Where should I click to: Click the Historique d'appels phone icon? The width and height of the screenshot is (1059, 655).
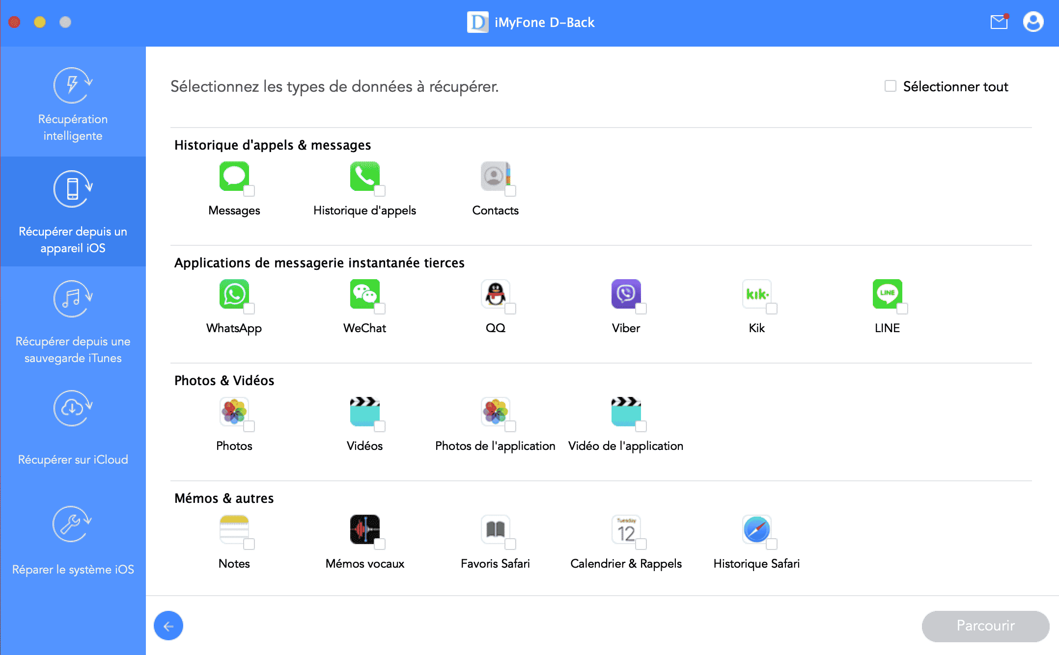tap(365, 176)
